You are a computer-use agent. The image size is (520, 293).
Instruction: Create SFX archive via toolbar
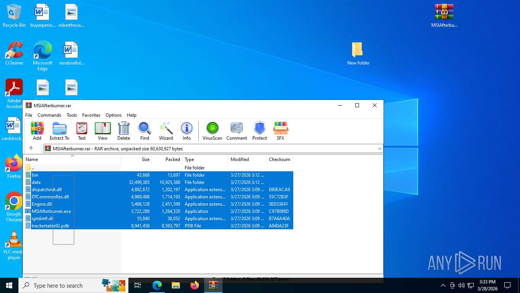pyautogui.click(x=281, y=131)
